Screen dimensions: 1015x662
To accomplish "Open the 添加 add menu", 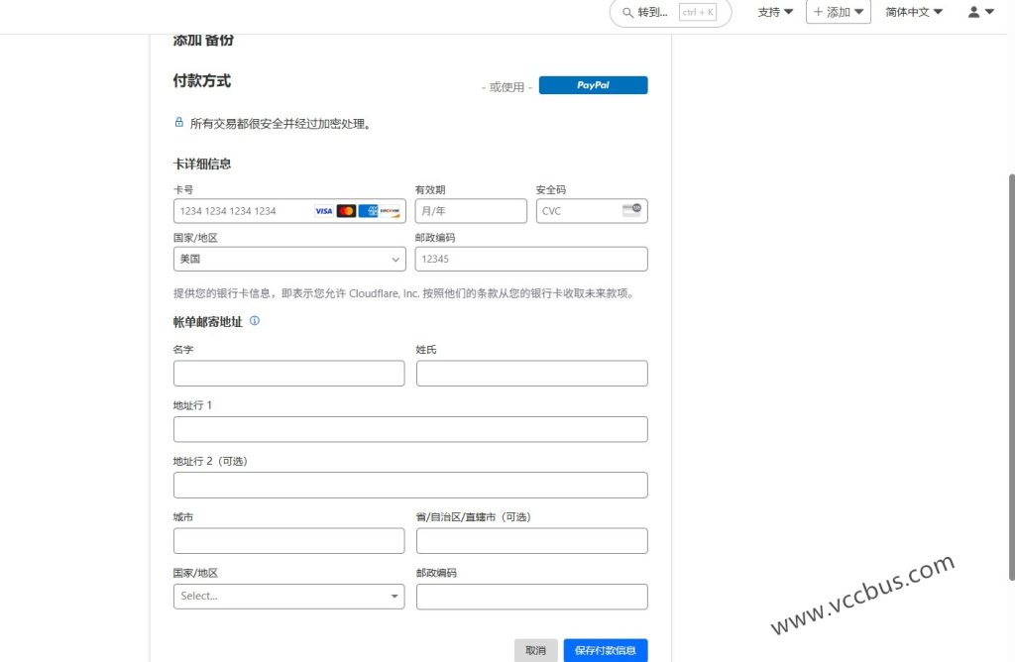I will click(x=839, y=12).
